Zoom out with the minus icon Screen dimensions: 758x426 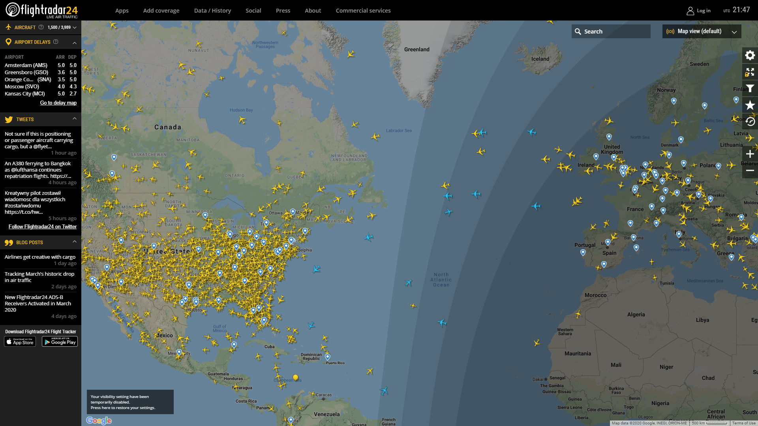click(x=750, y=170)
